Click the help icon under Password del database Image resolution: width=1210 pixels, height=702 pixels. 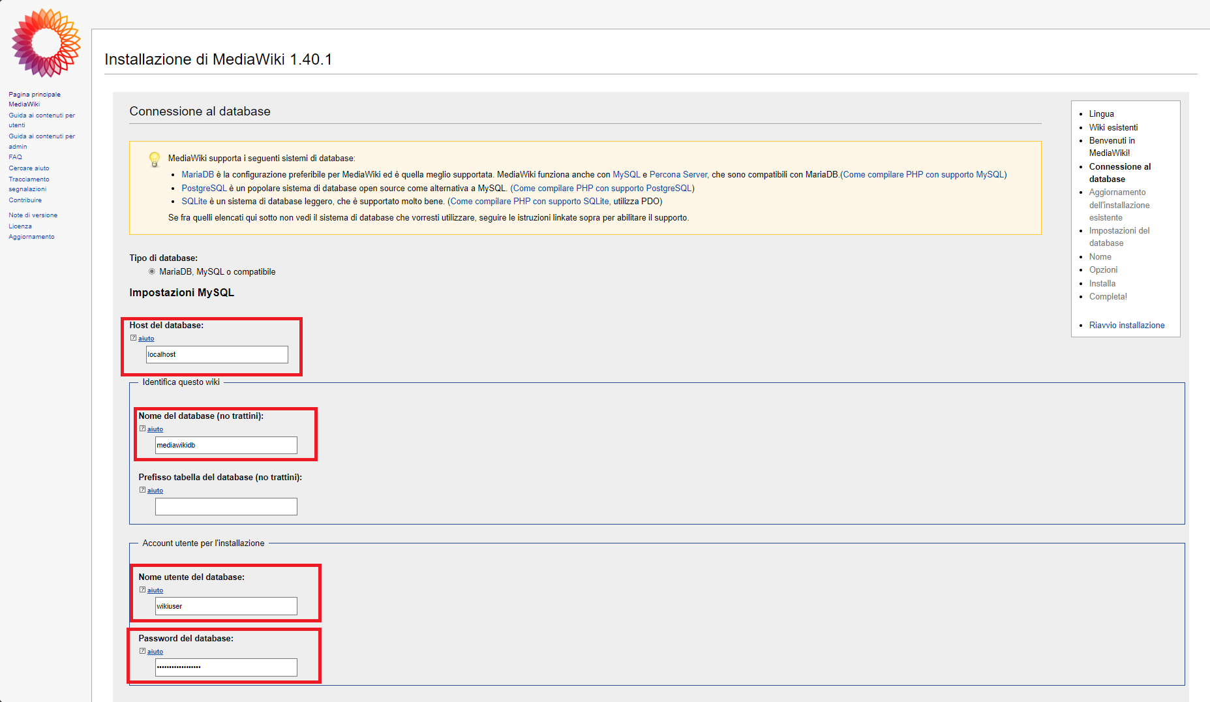pyautogui.click(x=142, y=651)
